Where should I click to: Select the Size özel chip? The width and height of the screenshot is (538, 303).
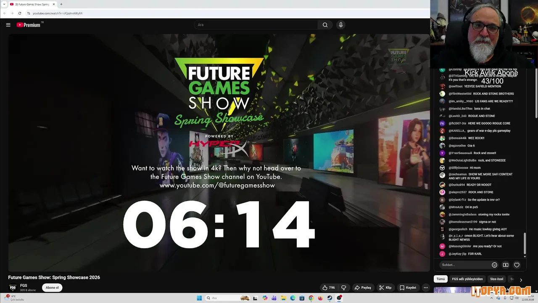click(496, 279)
